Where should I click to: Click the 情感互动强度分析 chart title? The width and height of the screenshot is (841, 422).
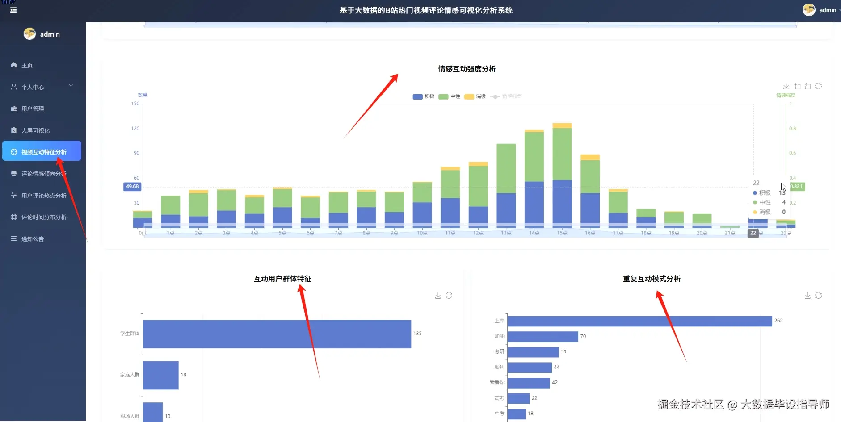click(467, 69)
